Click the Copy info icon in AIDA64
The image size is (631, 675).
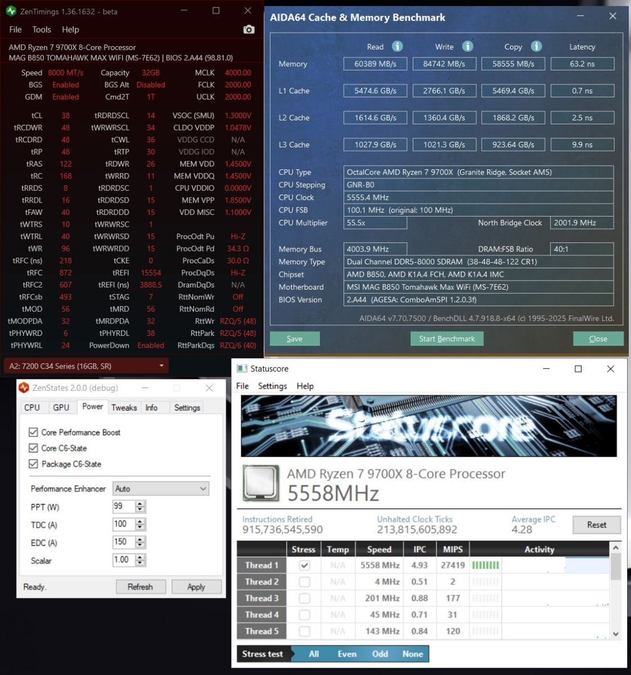(537, 46)
